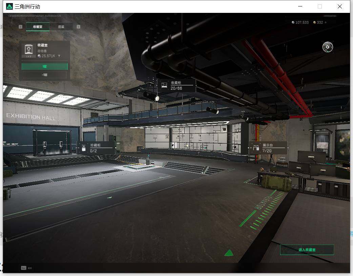This screenshot has width=353, height=276.
Task: Minimize the 三角洲行动 window
Action: pyautogui.click(x=300, y=6)
